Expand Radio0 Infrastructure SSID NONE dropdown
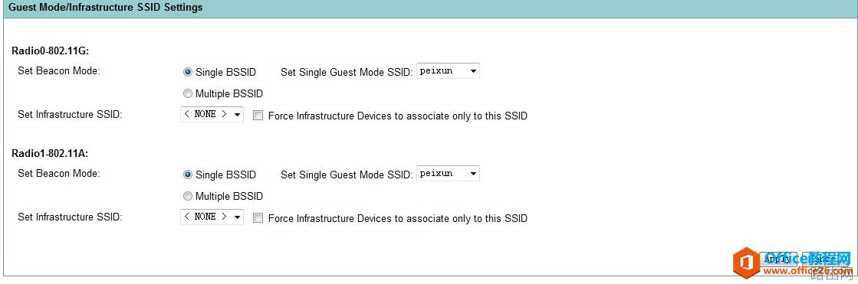Viewport: 858px width, 284px height. 212,114
